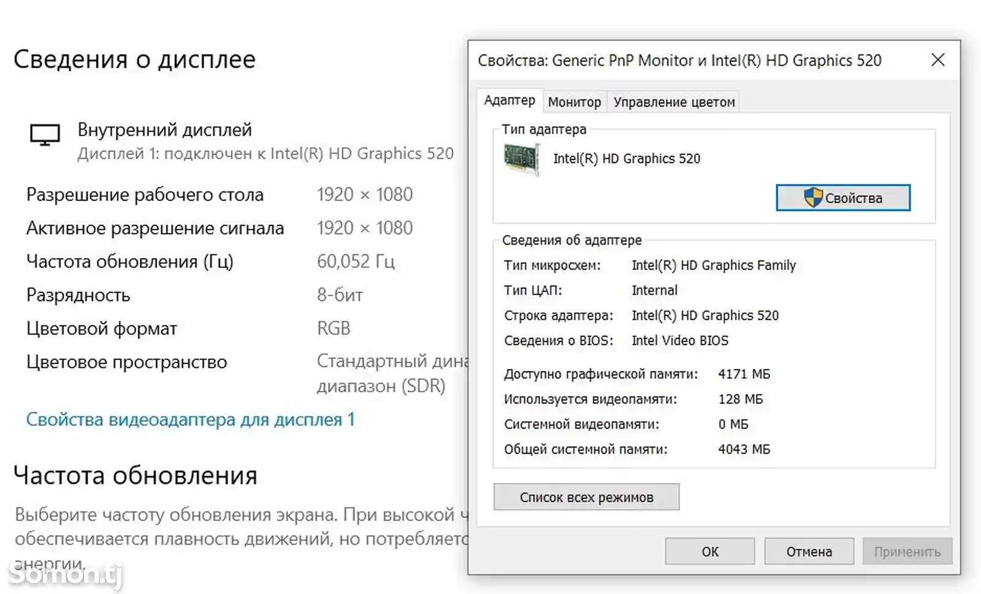Click the greyed-out Применить button

[x=907, y=552]
